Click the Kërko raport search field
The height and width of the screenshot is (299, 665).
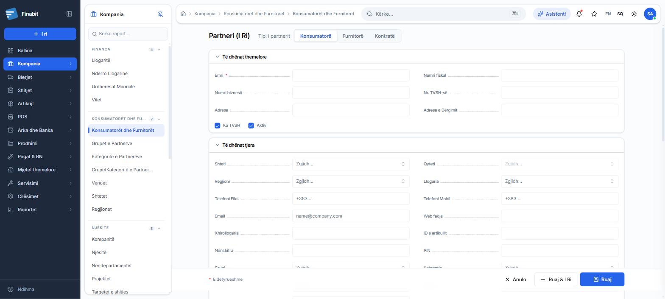coord(128,34)
